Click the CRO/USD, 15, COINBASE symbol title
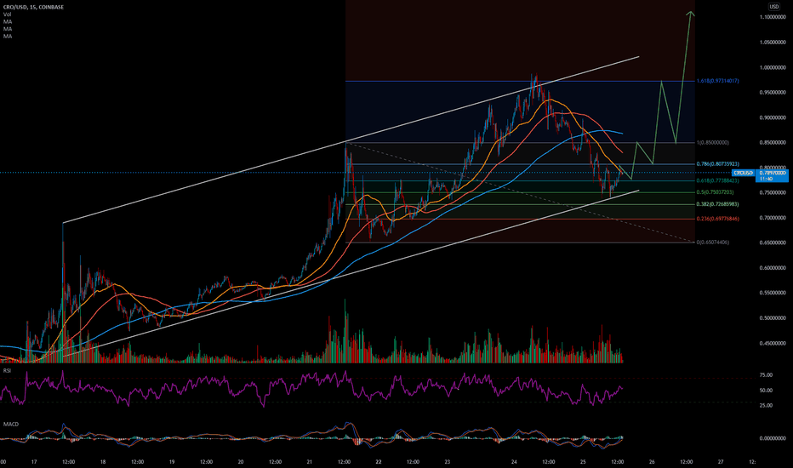 tap(33, 7)
